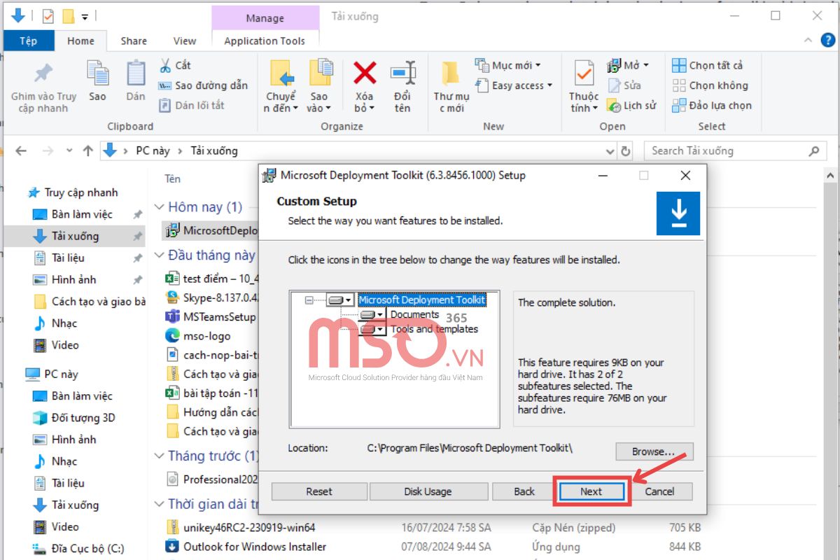Open the Microsoft Deployment Toolkit feature drive dropdown
840x560 pixels.
click(340, 300)
